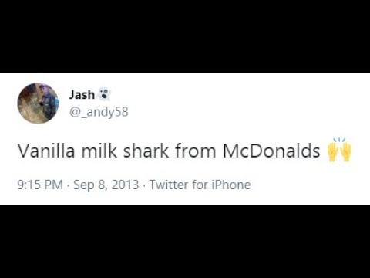Click the word from in the tweet
The height and width of the screenshot is (278, 370).
click(x=196, y=151)
